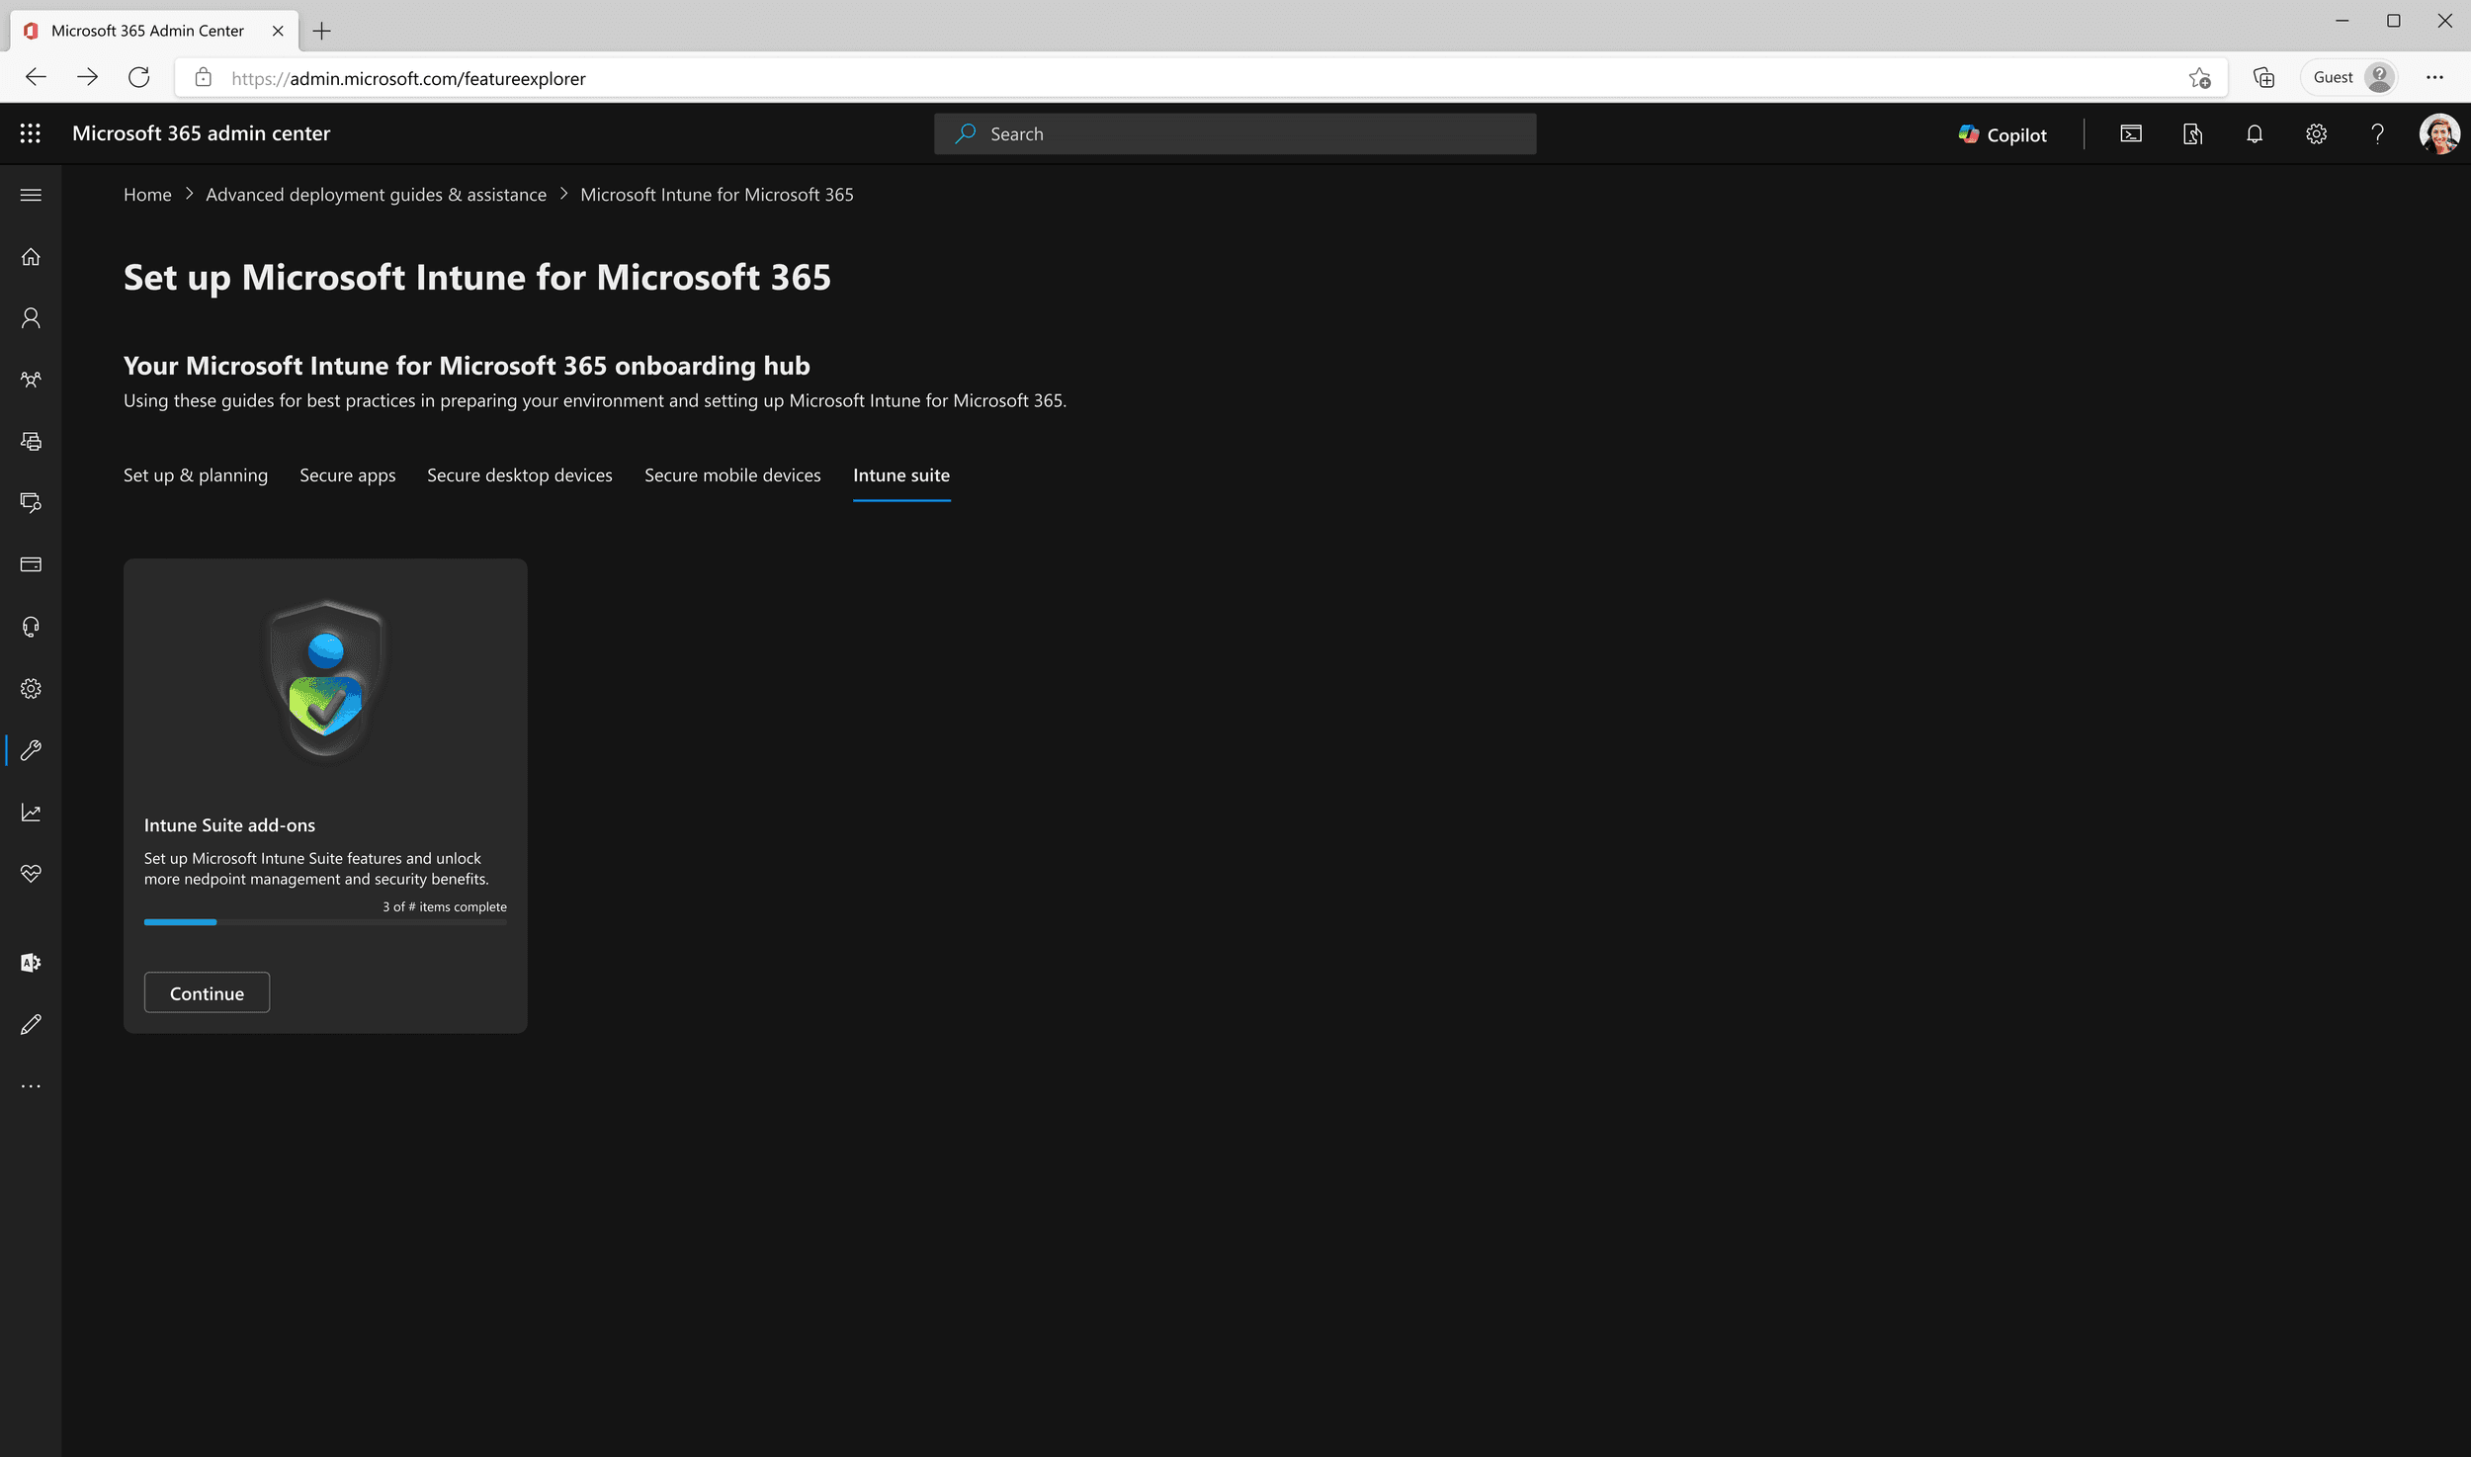
Task: Open browser Settings and more menu
Action: (x=2434, y=77)
